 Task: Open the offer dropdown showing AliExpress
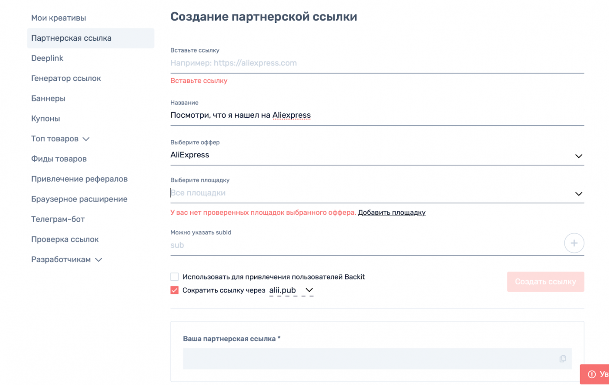[377, 156]
